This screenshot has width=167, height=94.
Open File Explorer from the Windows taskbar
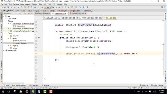(21, 92)
